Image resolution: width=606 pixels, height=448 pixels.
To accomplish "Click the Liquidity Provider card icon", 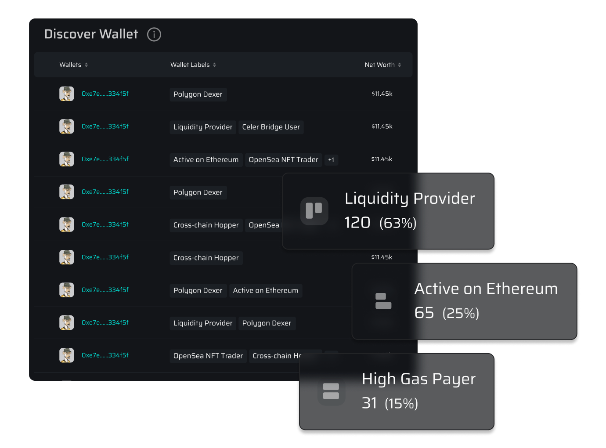I will click(x=314, y=211).
